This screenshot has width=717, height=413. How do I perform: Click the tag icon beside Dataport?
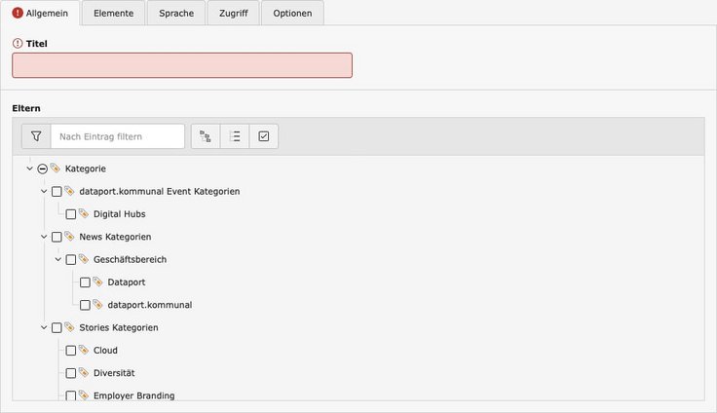point(97,282)
